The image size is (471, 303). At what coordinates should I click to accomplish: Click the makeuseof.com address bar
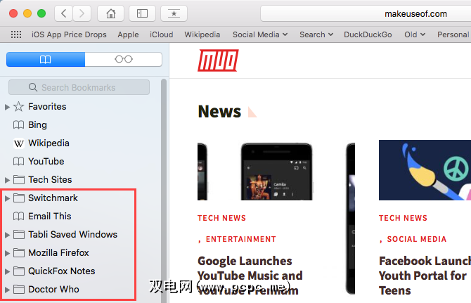[x=366, y=13]
